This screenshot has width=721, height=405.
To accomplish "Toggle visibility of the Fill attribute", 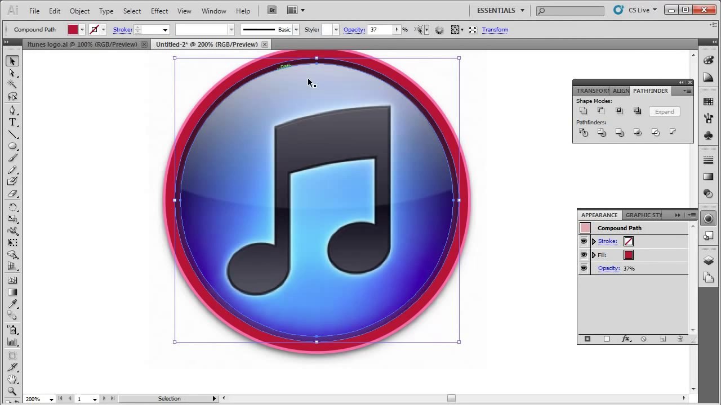I will (x=584, y=255).
